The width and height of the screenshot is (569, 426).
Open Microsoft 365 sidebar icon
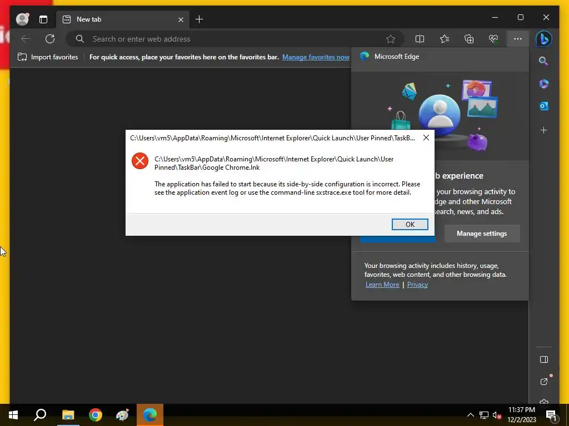coord(543,84)
